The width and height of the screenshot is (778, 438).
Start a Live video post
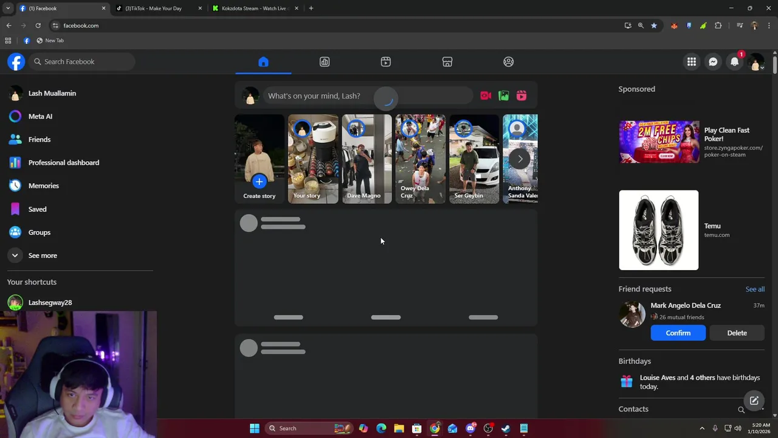coord(486,96)
